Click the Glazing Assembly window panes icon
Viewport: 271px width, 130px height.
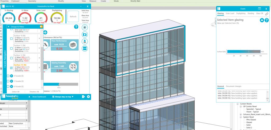point(73,66)
